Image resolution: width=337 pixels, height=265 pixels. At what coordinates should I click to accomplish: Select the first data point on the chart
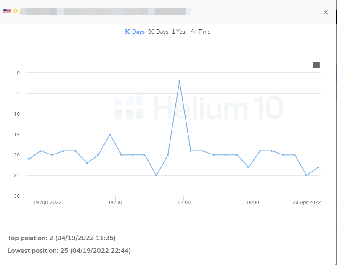29,159
